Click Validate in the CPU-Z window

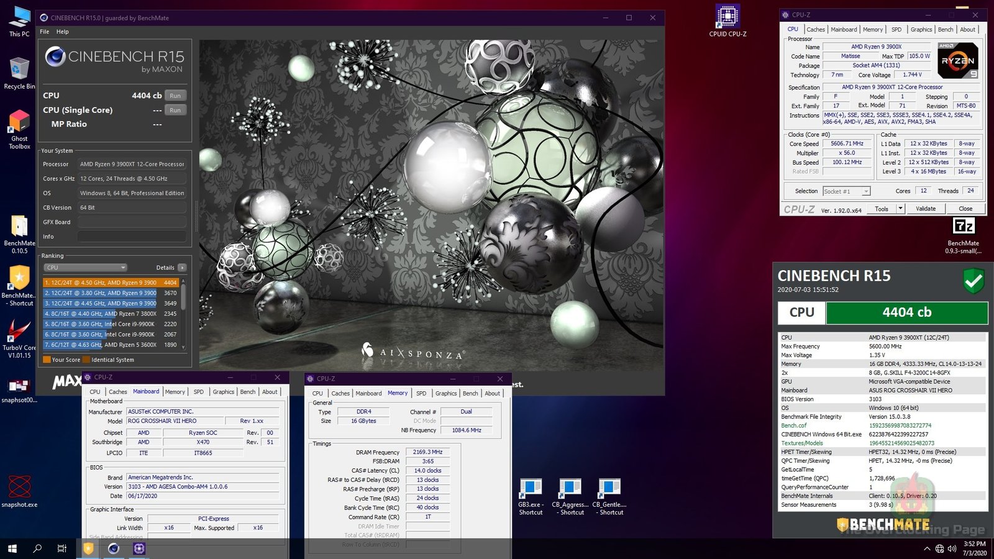pyautogui.click(x=926, y=209)
